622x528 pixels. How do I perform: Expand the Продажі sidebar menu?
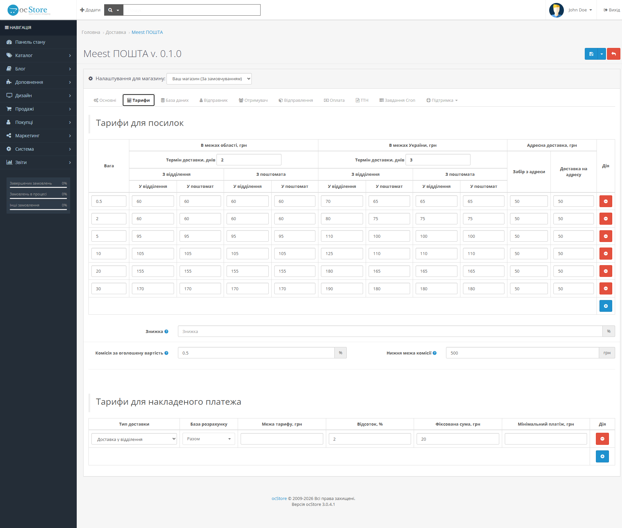pos(38,109)
